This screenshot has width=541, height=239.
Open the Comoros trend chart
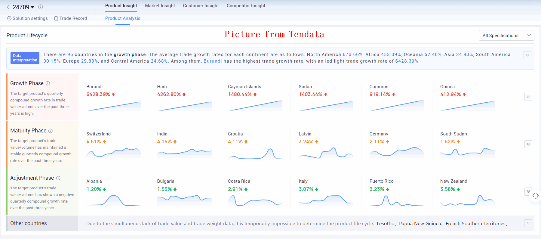[397, 106]
